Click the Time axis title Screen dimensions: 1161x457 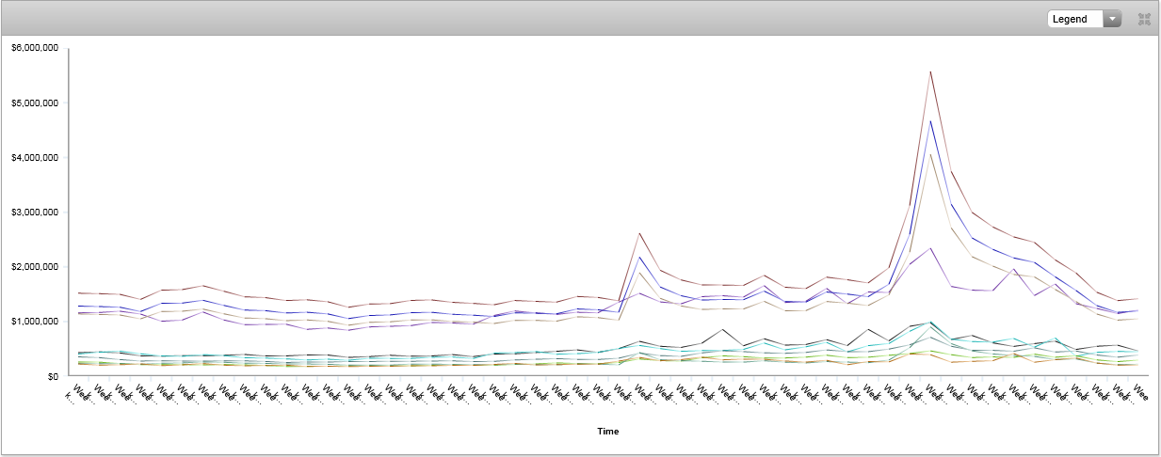(x=607, y=432)
